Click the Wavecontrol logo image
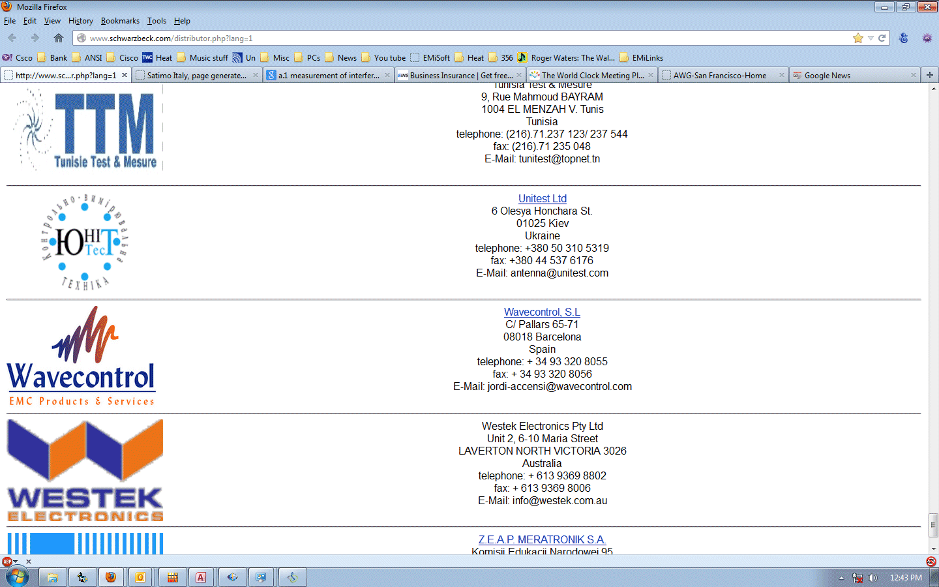Screen dimensions: 939x587 pyautogui.click(x=82, y=356)
